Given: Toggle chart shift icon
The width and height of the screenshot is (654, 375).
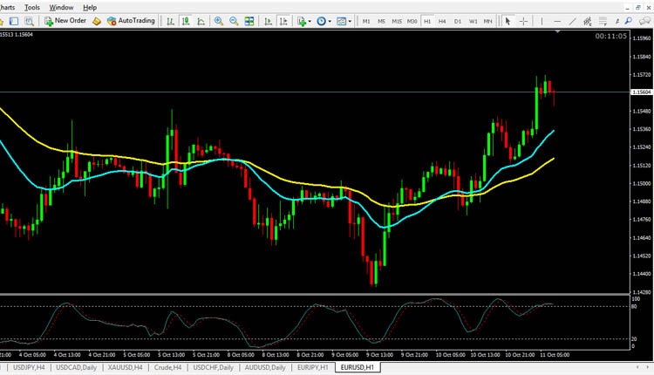Looking at the screenshot, I should point(283,21).
